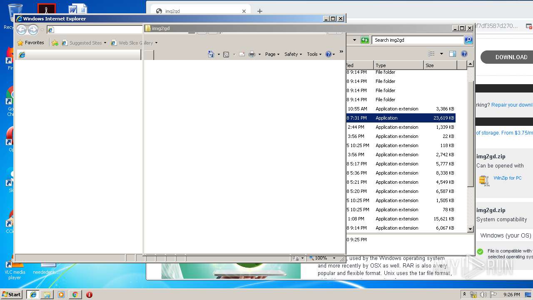Open network tray icon
The image size is (533, 300).
pos(473,295)
